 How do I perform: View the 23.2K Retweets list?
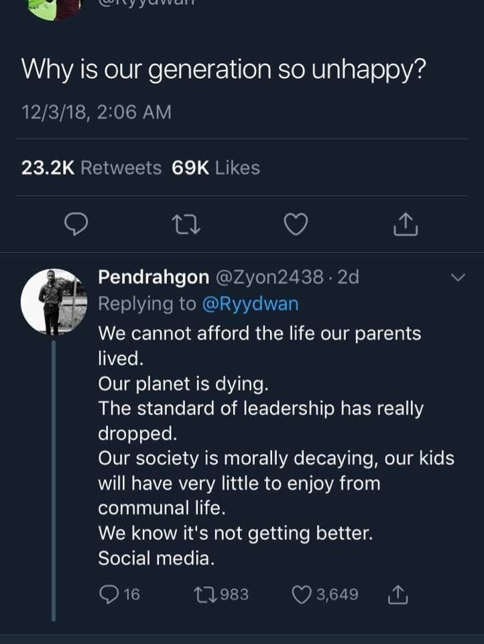(x=91, y=167)
